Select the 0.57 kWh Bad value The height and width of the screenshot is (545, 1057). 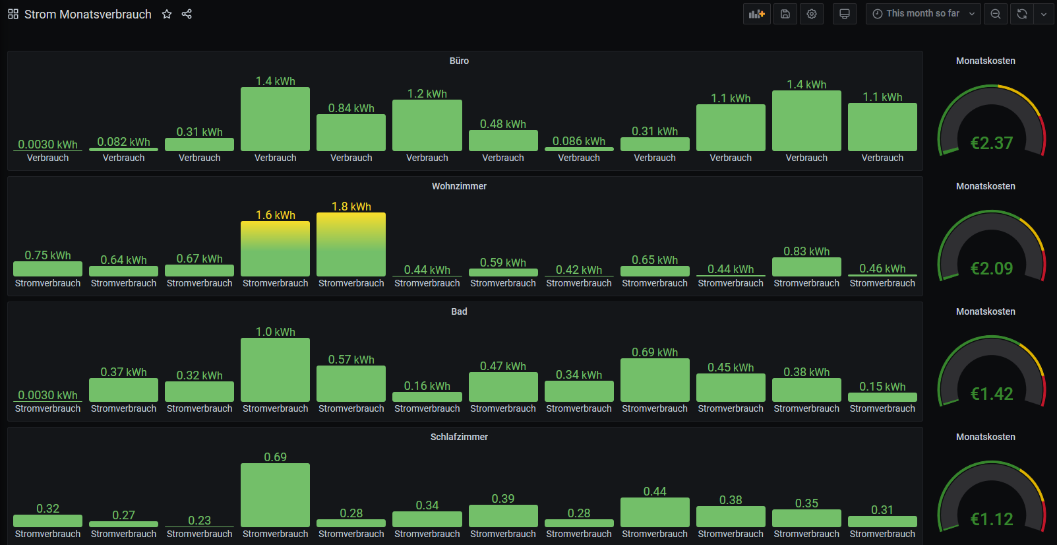(x=351, y=360)
